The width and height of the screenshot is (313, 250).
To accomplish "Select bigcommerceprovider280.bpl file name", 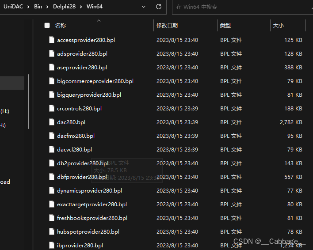I will click(95, 81).
